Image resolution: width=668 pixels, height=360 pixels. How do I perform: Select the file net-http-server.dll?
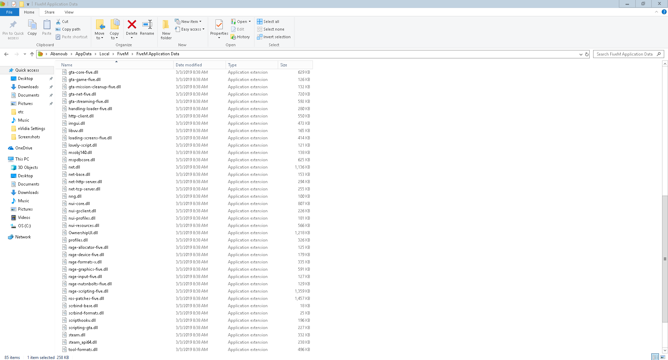point(85,182)
